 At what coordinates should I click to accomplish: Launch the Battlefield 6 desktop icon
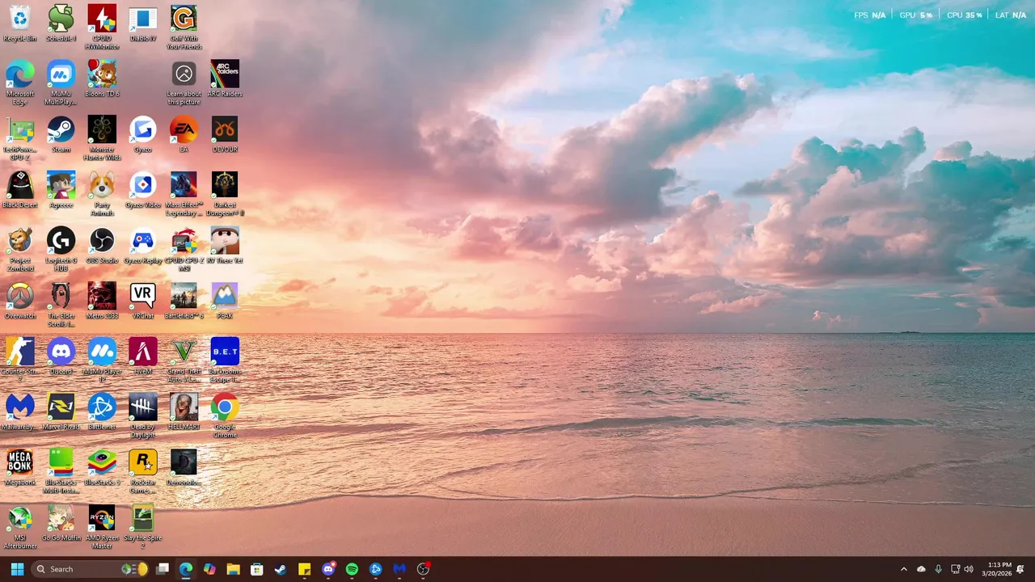tap(184, 302)
